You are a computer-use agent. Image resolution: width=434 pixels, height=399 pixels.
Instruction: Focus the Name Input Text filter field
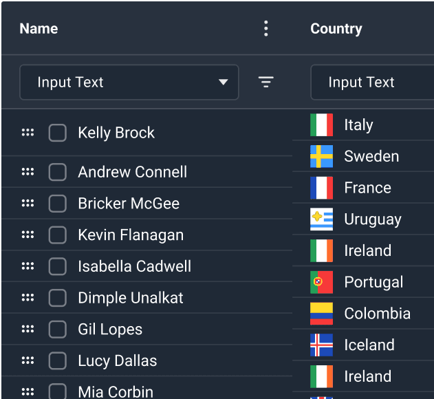(x=129, y=83)
